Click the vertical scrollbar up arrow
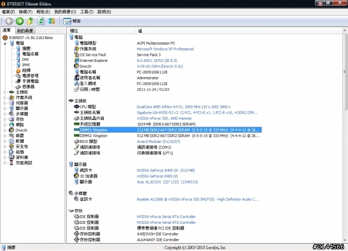Viewport: 348px width, 251px height. coord(345,30)
